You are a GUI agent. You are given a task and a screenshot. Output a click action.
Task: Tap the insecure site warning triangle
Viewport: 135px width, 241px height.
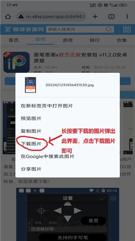21,17
